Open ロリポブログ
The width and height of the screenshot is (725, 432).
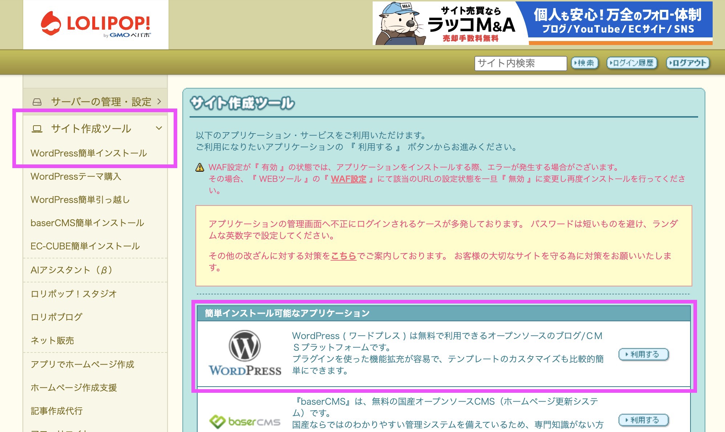56,317
